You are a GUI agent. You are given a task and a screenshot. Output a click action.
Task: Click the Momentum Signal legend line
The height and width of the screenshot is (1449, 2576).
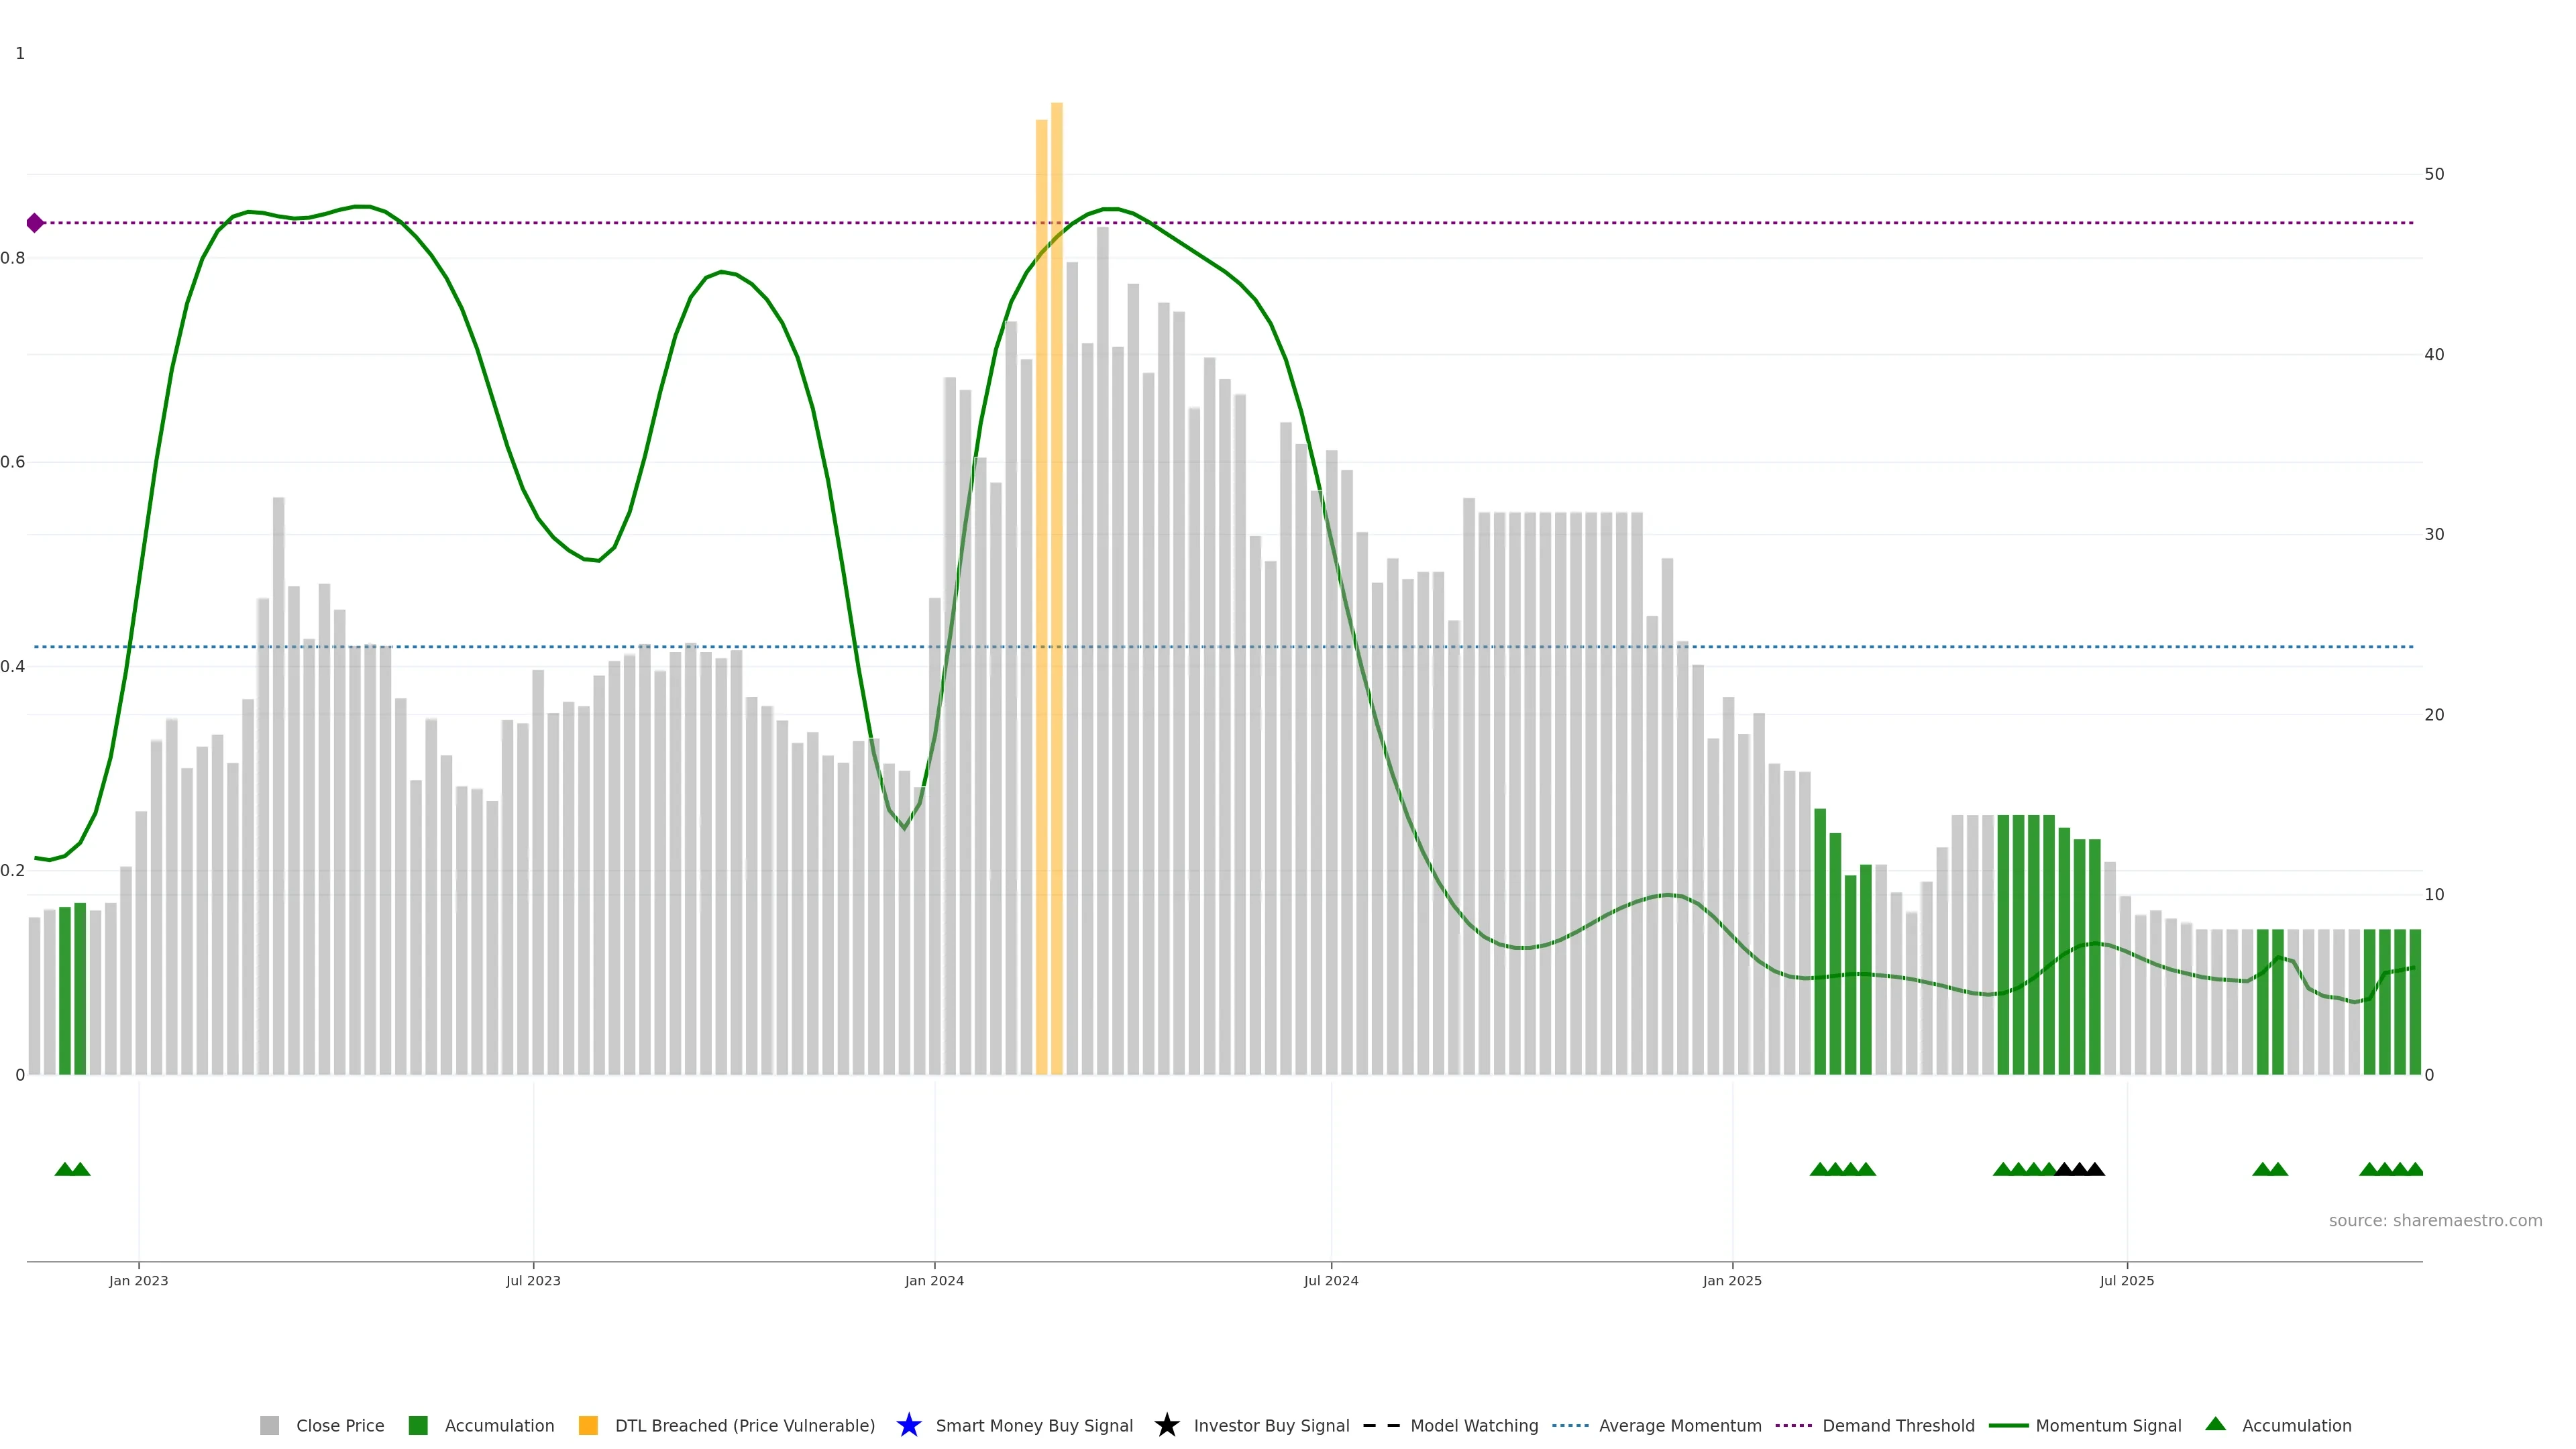[x=2008, y=1425]
